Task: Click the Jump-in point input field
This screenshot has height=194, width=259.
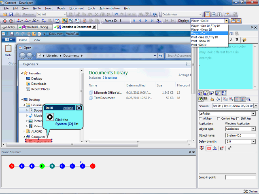Action: coord(240,177)
